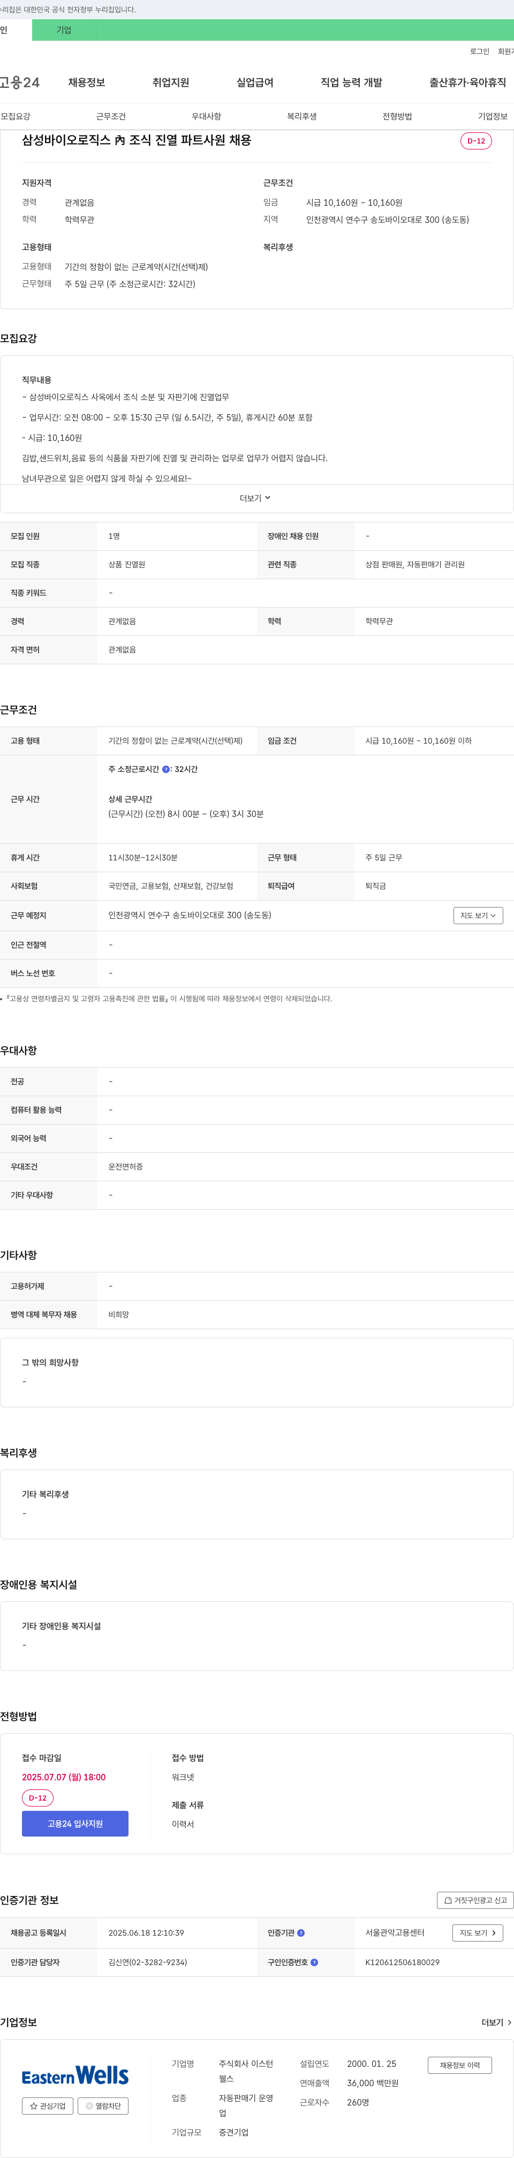
Task: Click the 중견기업 company size value
Action: (233, 2132)
